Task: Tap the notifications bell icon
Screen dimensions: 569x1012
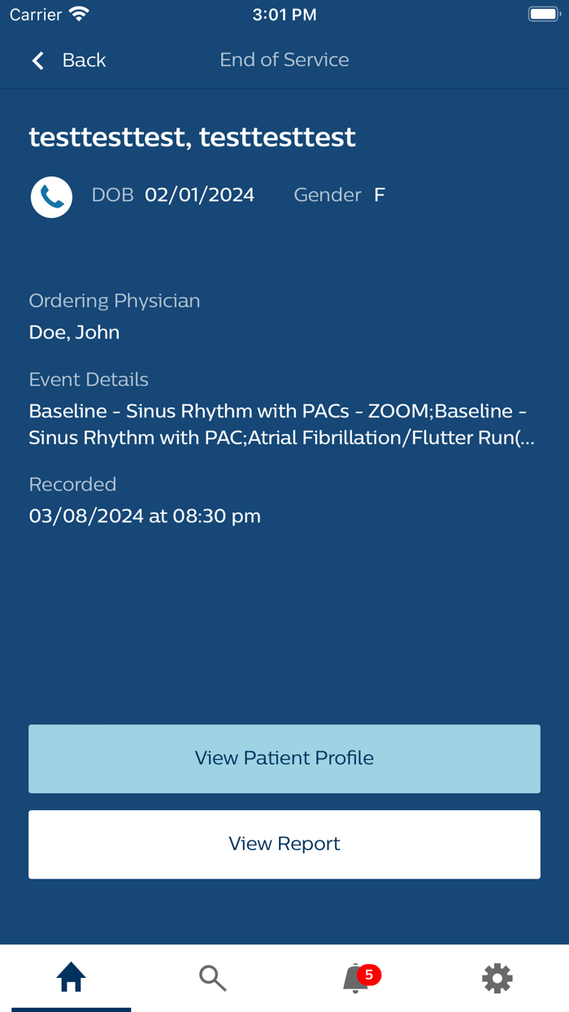Action: 354,980
